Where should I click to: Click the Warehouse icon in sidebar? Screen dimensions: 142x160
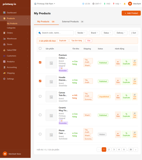tap(4, 39)
